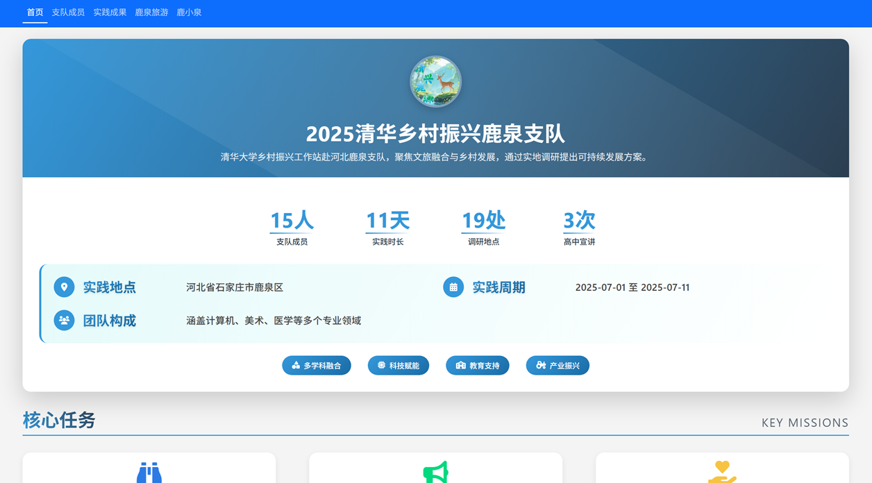The width and height of the screenshot is (872, 483).
Task: Click the 15人 team member stat
Action: tap(292, 228)
